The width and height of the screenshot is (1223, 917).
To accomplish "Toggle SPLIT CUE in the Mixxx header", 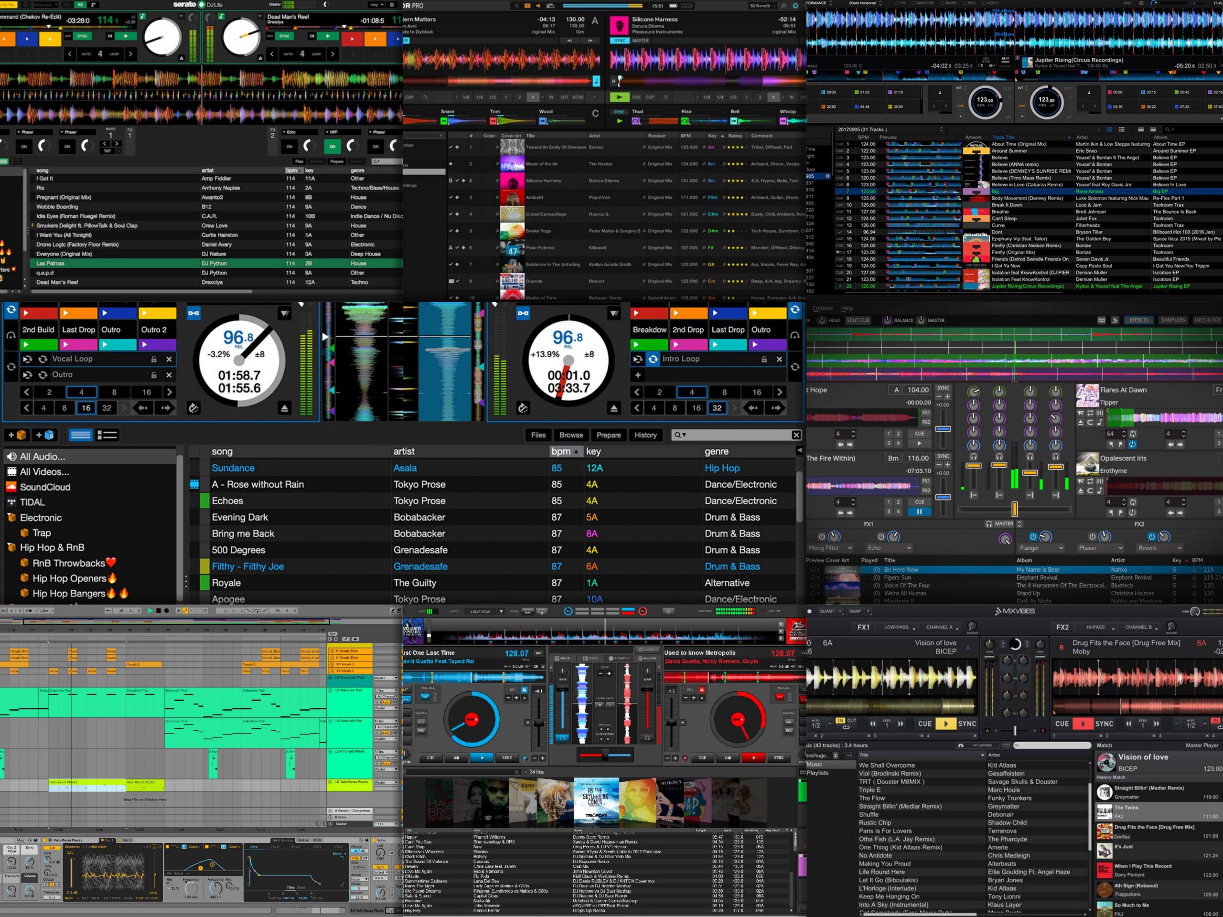I will coord(858,320).
